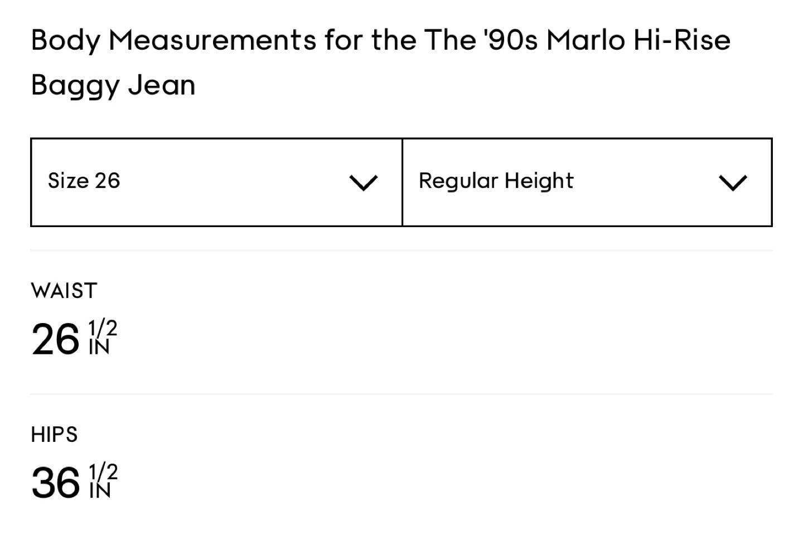Click the vertical border separating the two dropdowns
803x534 pixels.
pos(402,182)
